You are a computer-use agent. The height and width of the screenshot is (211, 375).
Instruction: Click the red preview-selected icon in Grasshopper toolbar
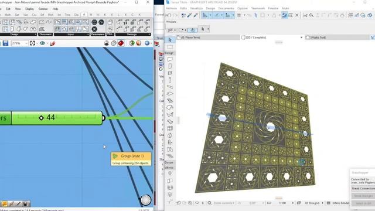tap(121, 43)
